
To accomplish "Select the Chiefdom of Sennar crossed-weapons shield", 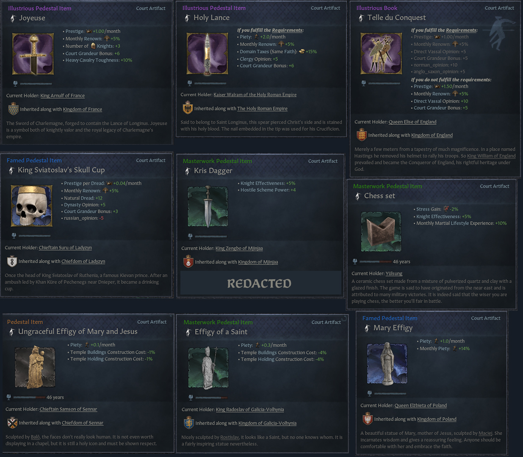I will [x=12, y=422].
